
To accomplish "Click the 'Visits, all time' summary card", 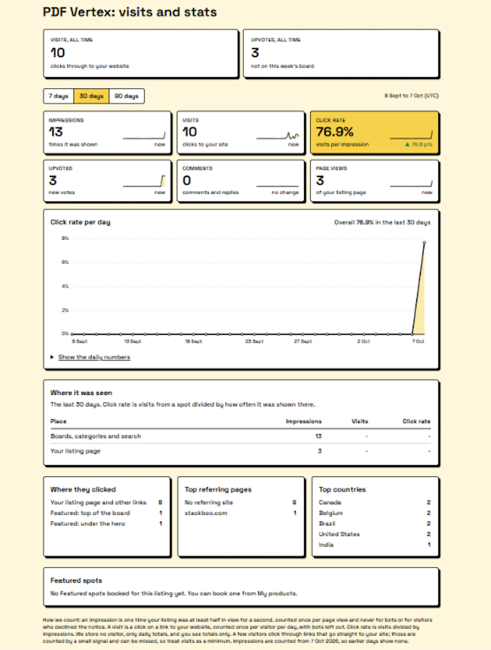I will (141, 53).
